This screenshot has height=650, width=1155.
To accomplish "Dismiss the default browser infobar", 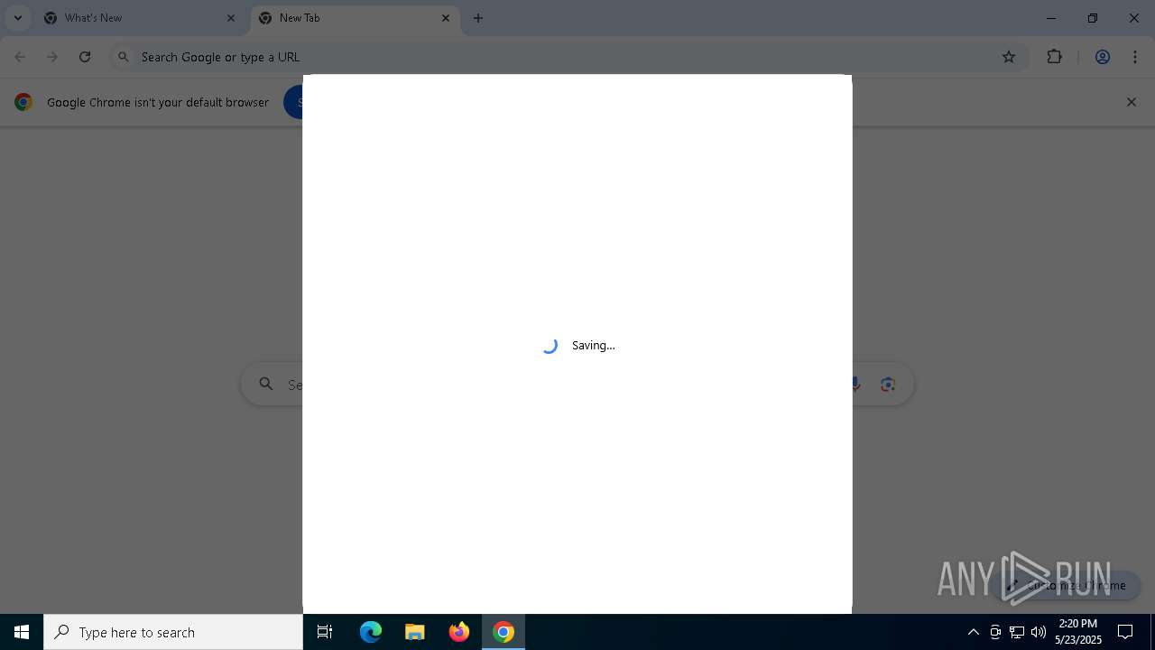I will pyautogui.click(x=1132, y=102).
